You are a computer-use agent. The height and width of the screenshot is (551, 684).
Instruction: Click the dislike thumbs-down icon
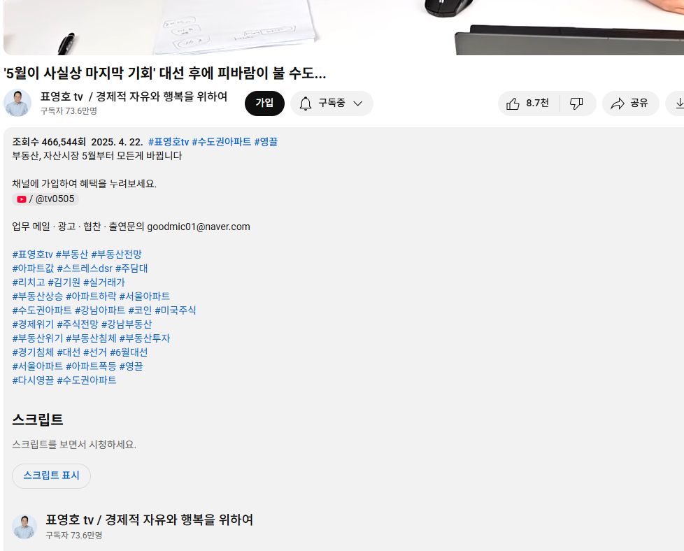pyautogui.click(x=576, y=103)
